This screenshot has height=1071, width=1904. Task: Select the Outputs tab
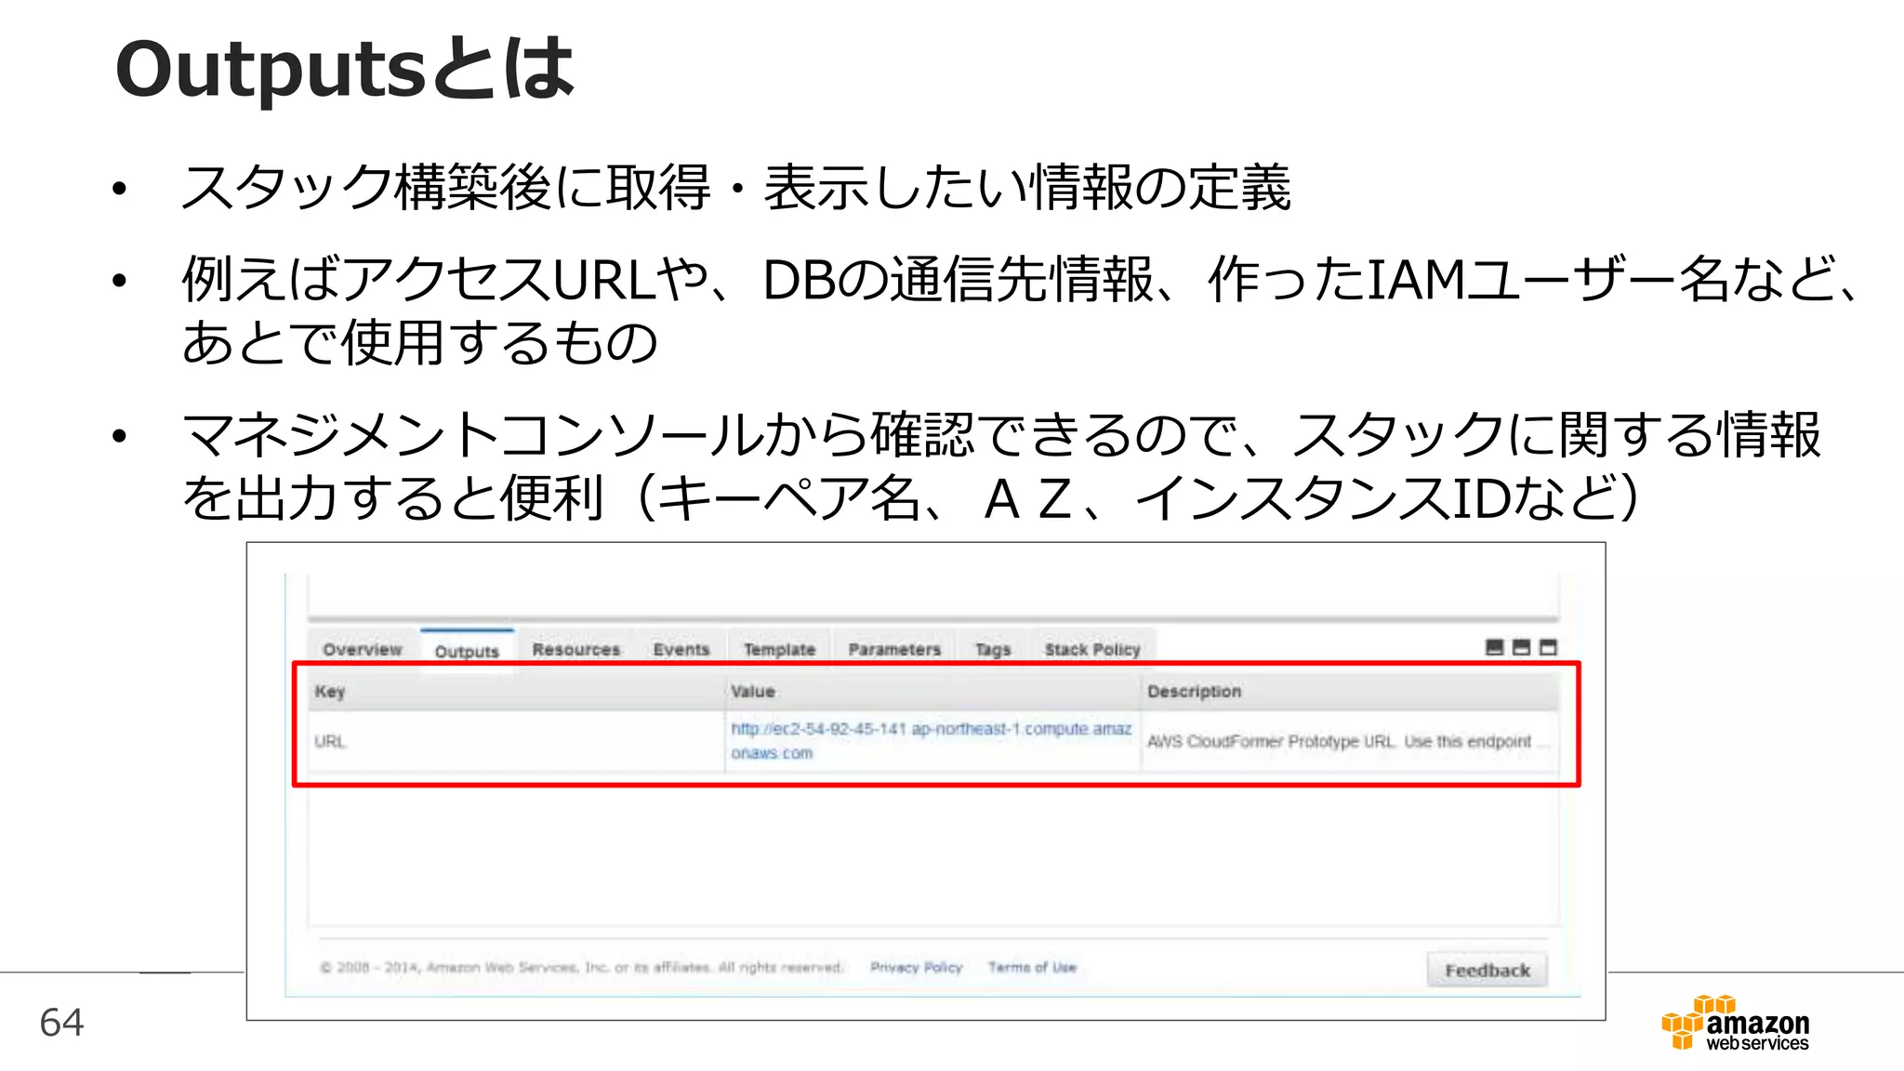tap(467, 650)
